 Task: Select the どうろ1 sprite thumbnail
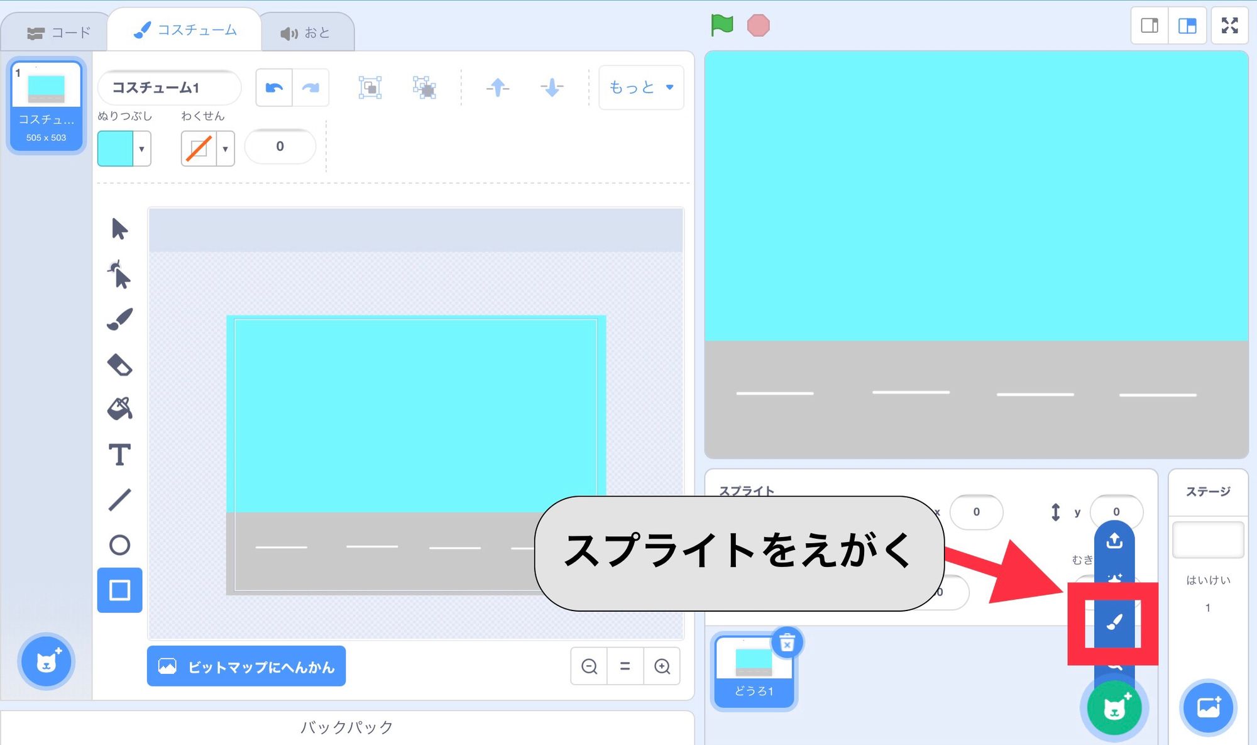click(x=753, y=670)
